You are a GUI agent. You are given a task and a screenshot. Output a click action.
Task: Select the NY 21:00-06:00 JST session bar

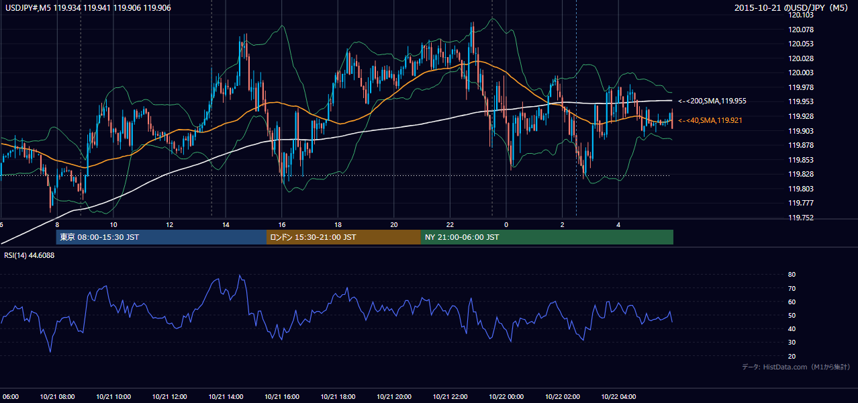(x=547, y=237)
